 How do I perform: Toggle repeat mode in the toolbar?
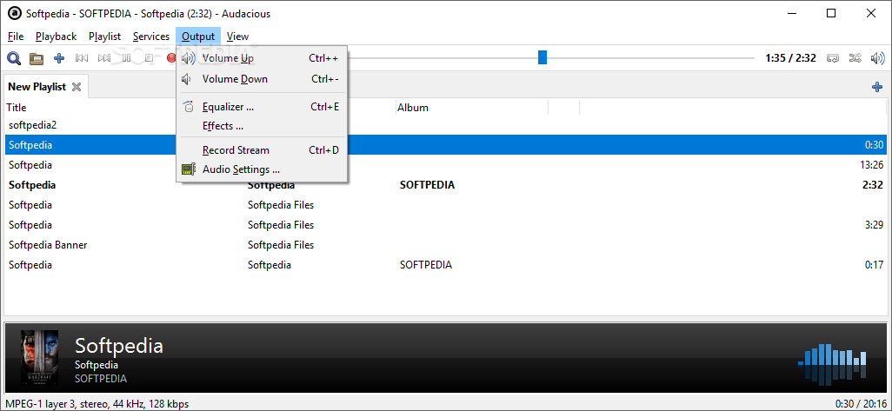click(833, 58)
